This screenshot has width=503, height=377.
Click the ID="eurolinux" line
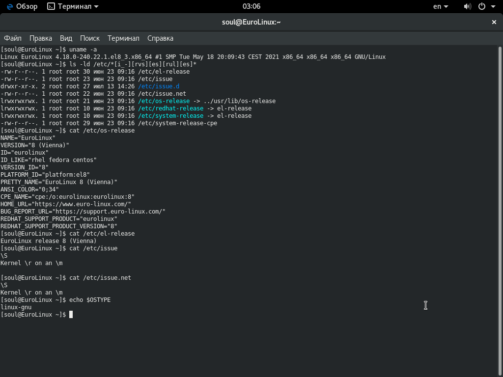click(25, 153)
